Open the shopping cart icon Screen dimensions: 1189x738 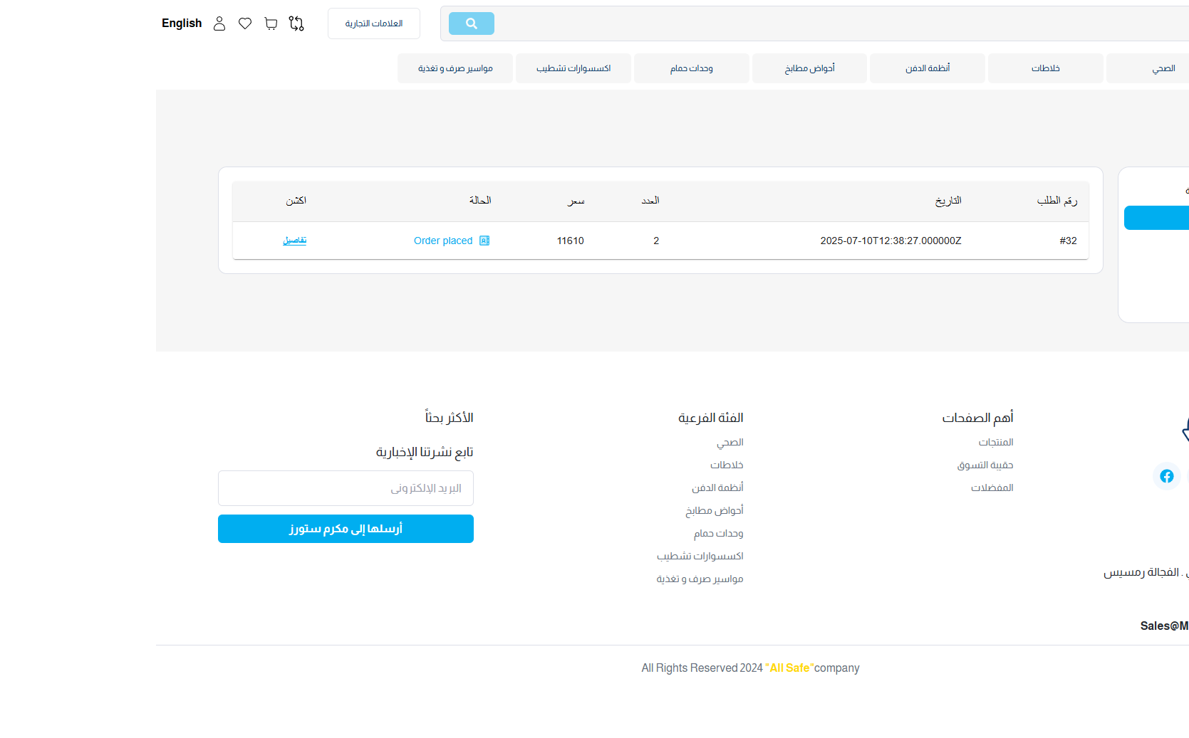[x=271, y=23]
